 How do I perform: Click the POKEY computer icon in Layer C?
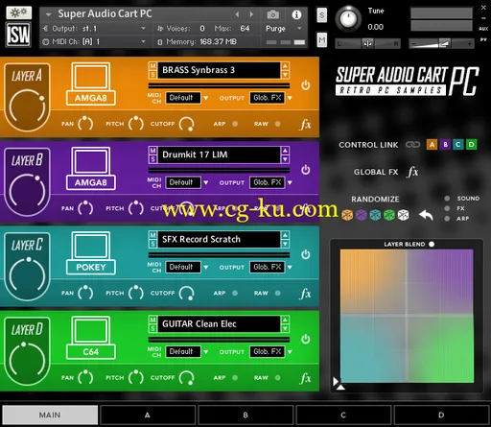point(91,252)
